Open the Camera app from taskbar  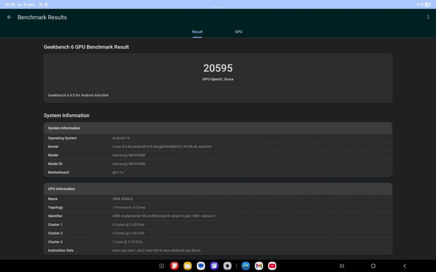click(227, 266)
